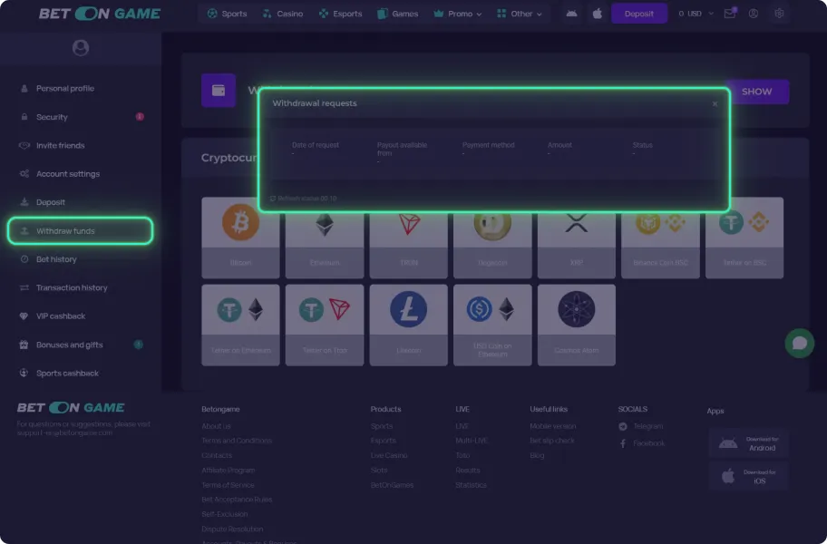Open the settings gear icon in header
This screenshot has height=544, width=827.
(779, 14)
